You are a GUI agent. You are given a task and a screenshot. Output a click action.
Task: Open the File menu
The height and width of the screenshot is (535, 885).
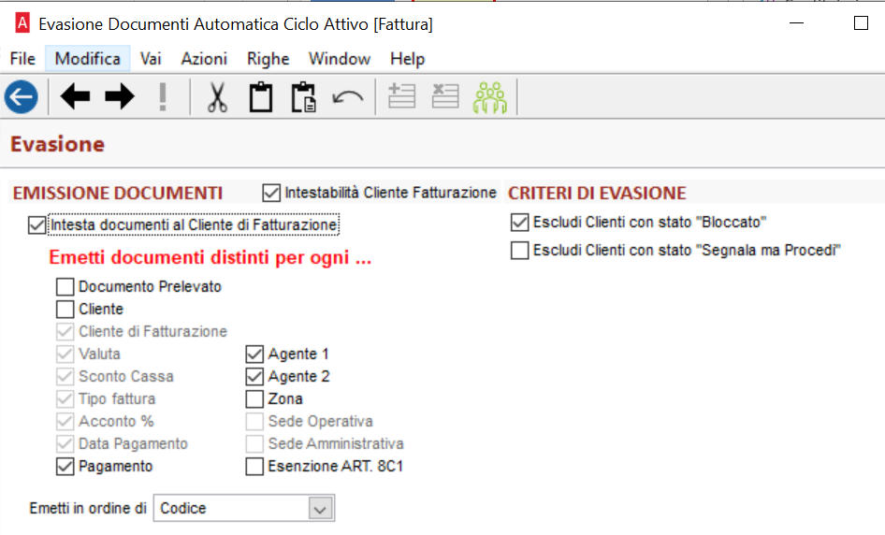[x=22, y=59]
